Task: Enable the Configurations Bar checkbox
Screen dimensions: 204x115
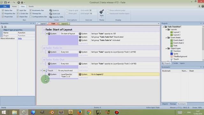Action: tap(31, 17)
